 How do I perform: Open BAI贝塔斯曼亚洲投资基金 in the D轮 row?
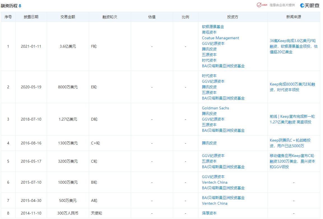[223, 130]
